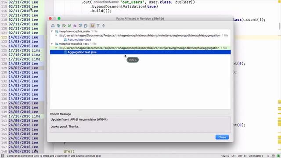
Task: Click annotation 02/11/2016 Lee on line 119
Action: point(23,24)
